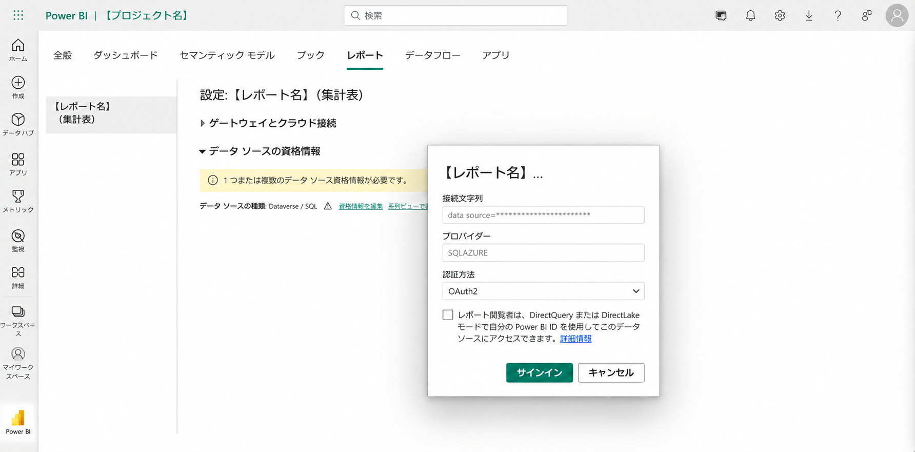Open the Create (作成) sidebar icon
915x452 pixels.
(18, 87)
